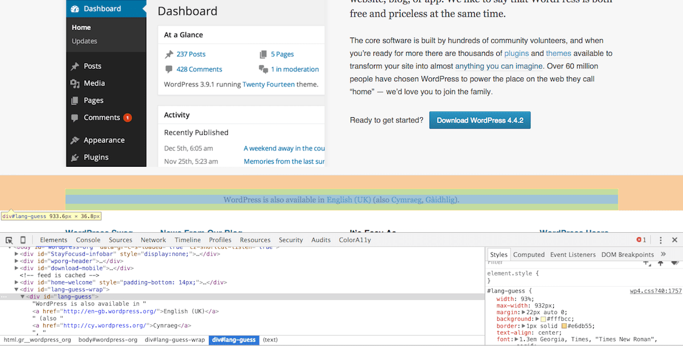Expand the background shorthand property triangle
The image size is (683, 346).
pos(537,319)
